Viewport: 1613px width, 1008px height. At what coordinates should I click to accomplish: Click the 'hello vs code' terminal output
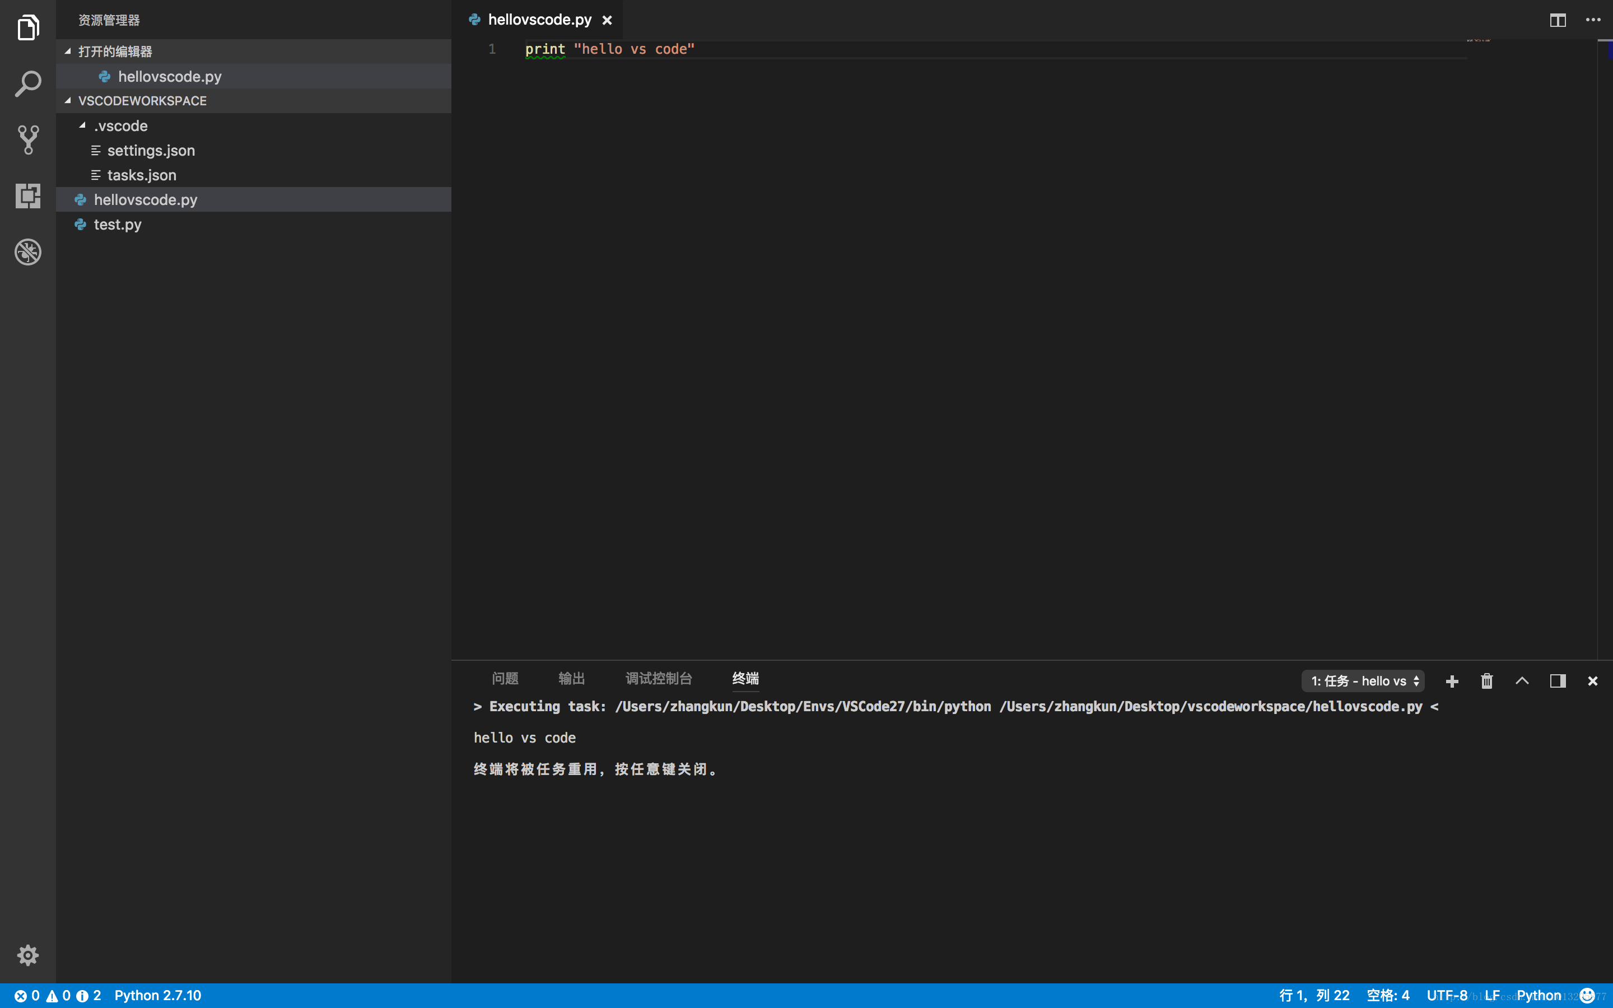pyautogui.click(x=525, y=738)
